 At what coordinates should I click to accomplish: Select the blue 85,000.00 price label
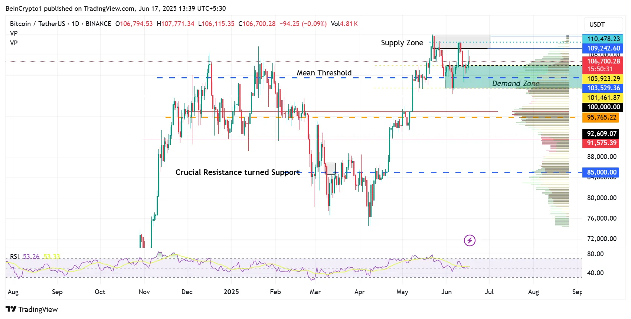[601, 172]
